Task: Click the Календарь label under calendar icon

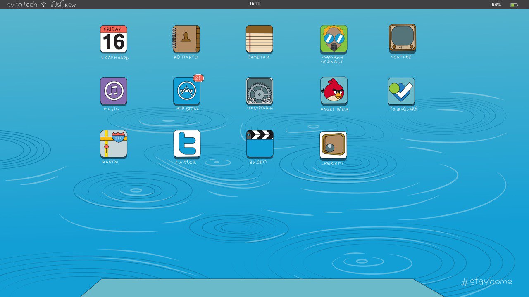Action: pos(115,58)
